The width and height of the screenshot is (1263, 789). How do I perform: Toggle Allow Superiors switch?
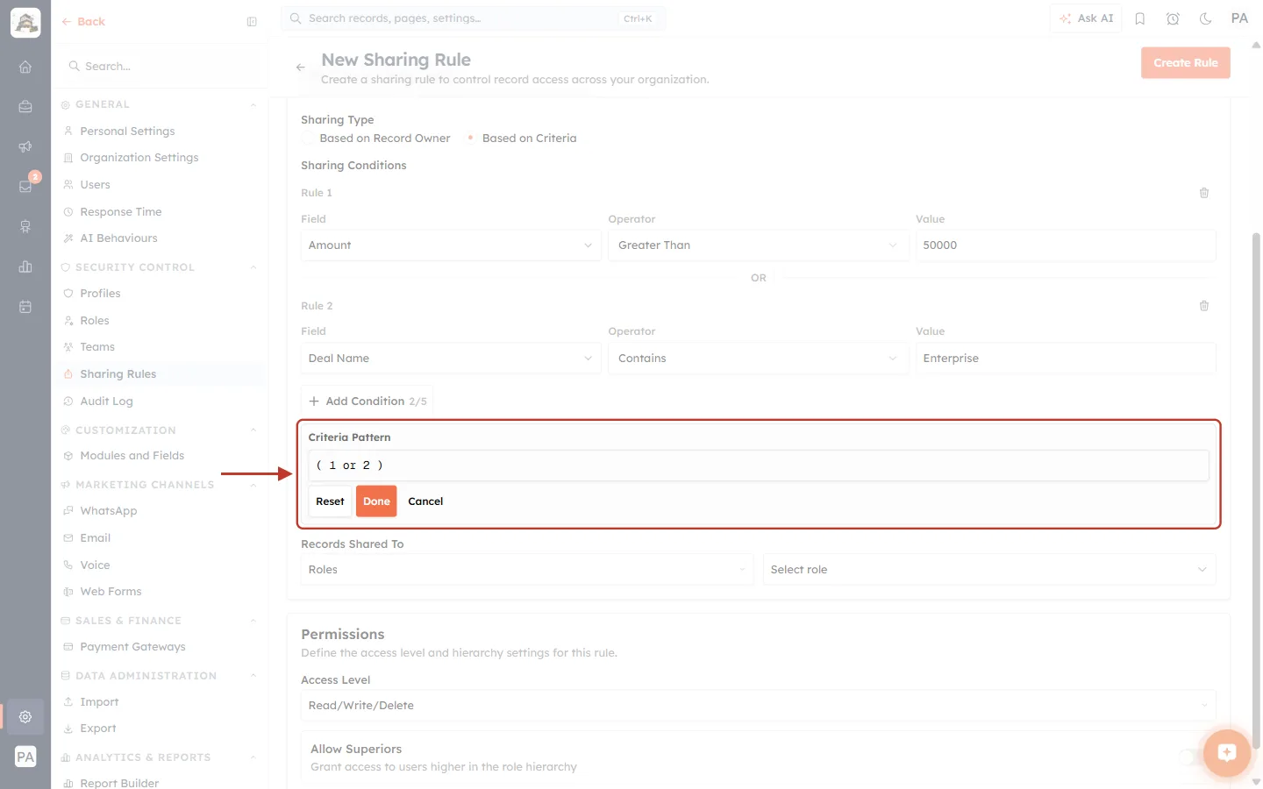pyautogui.click(x=1193, y=757)
